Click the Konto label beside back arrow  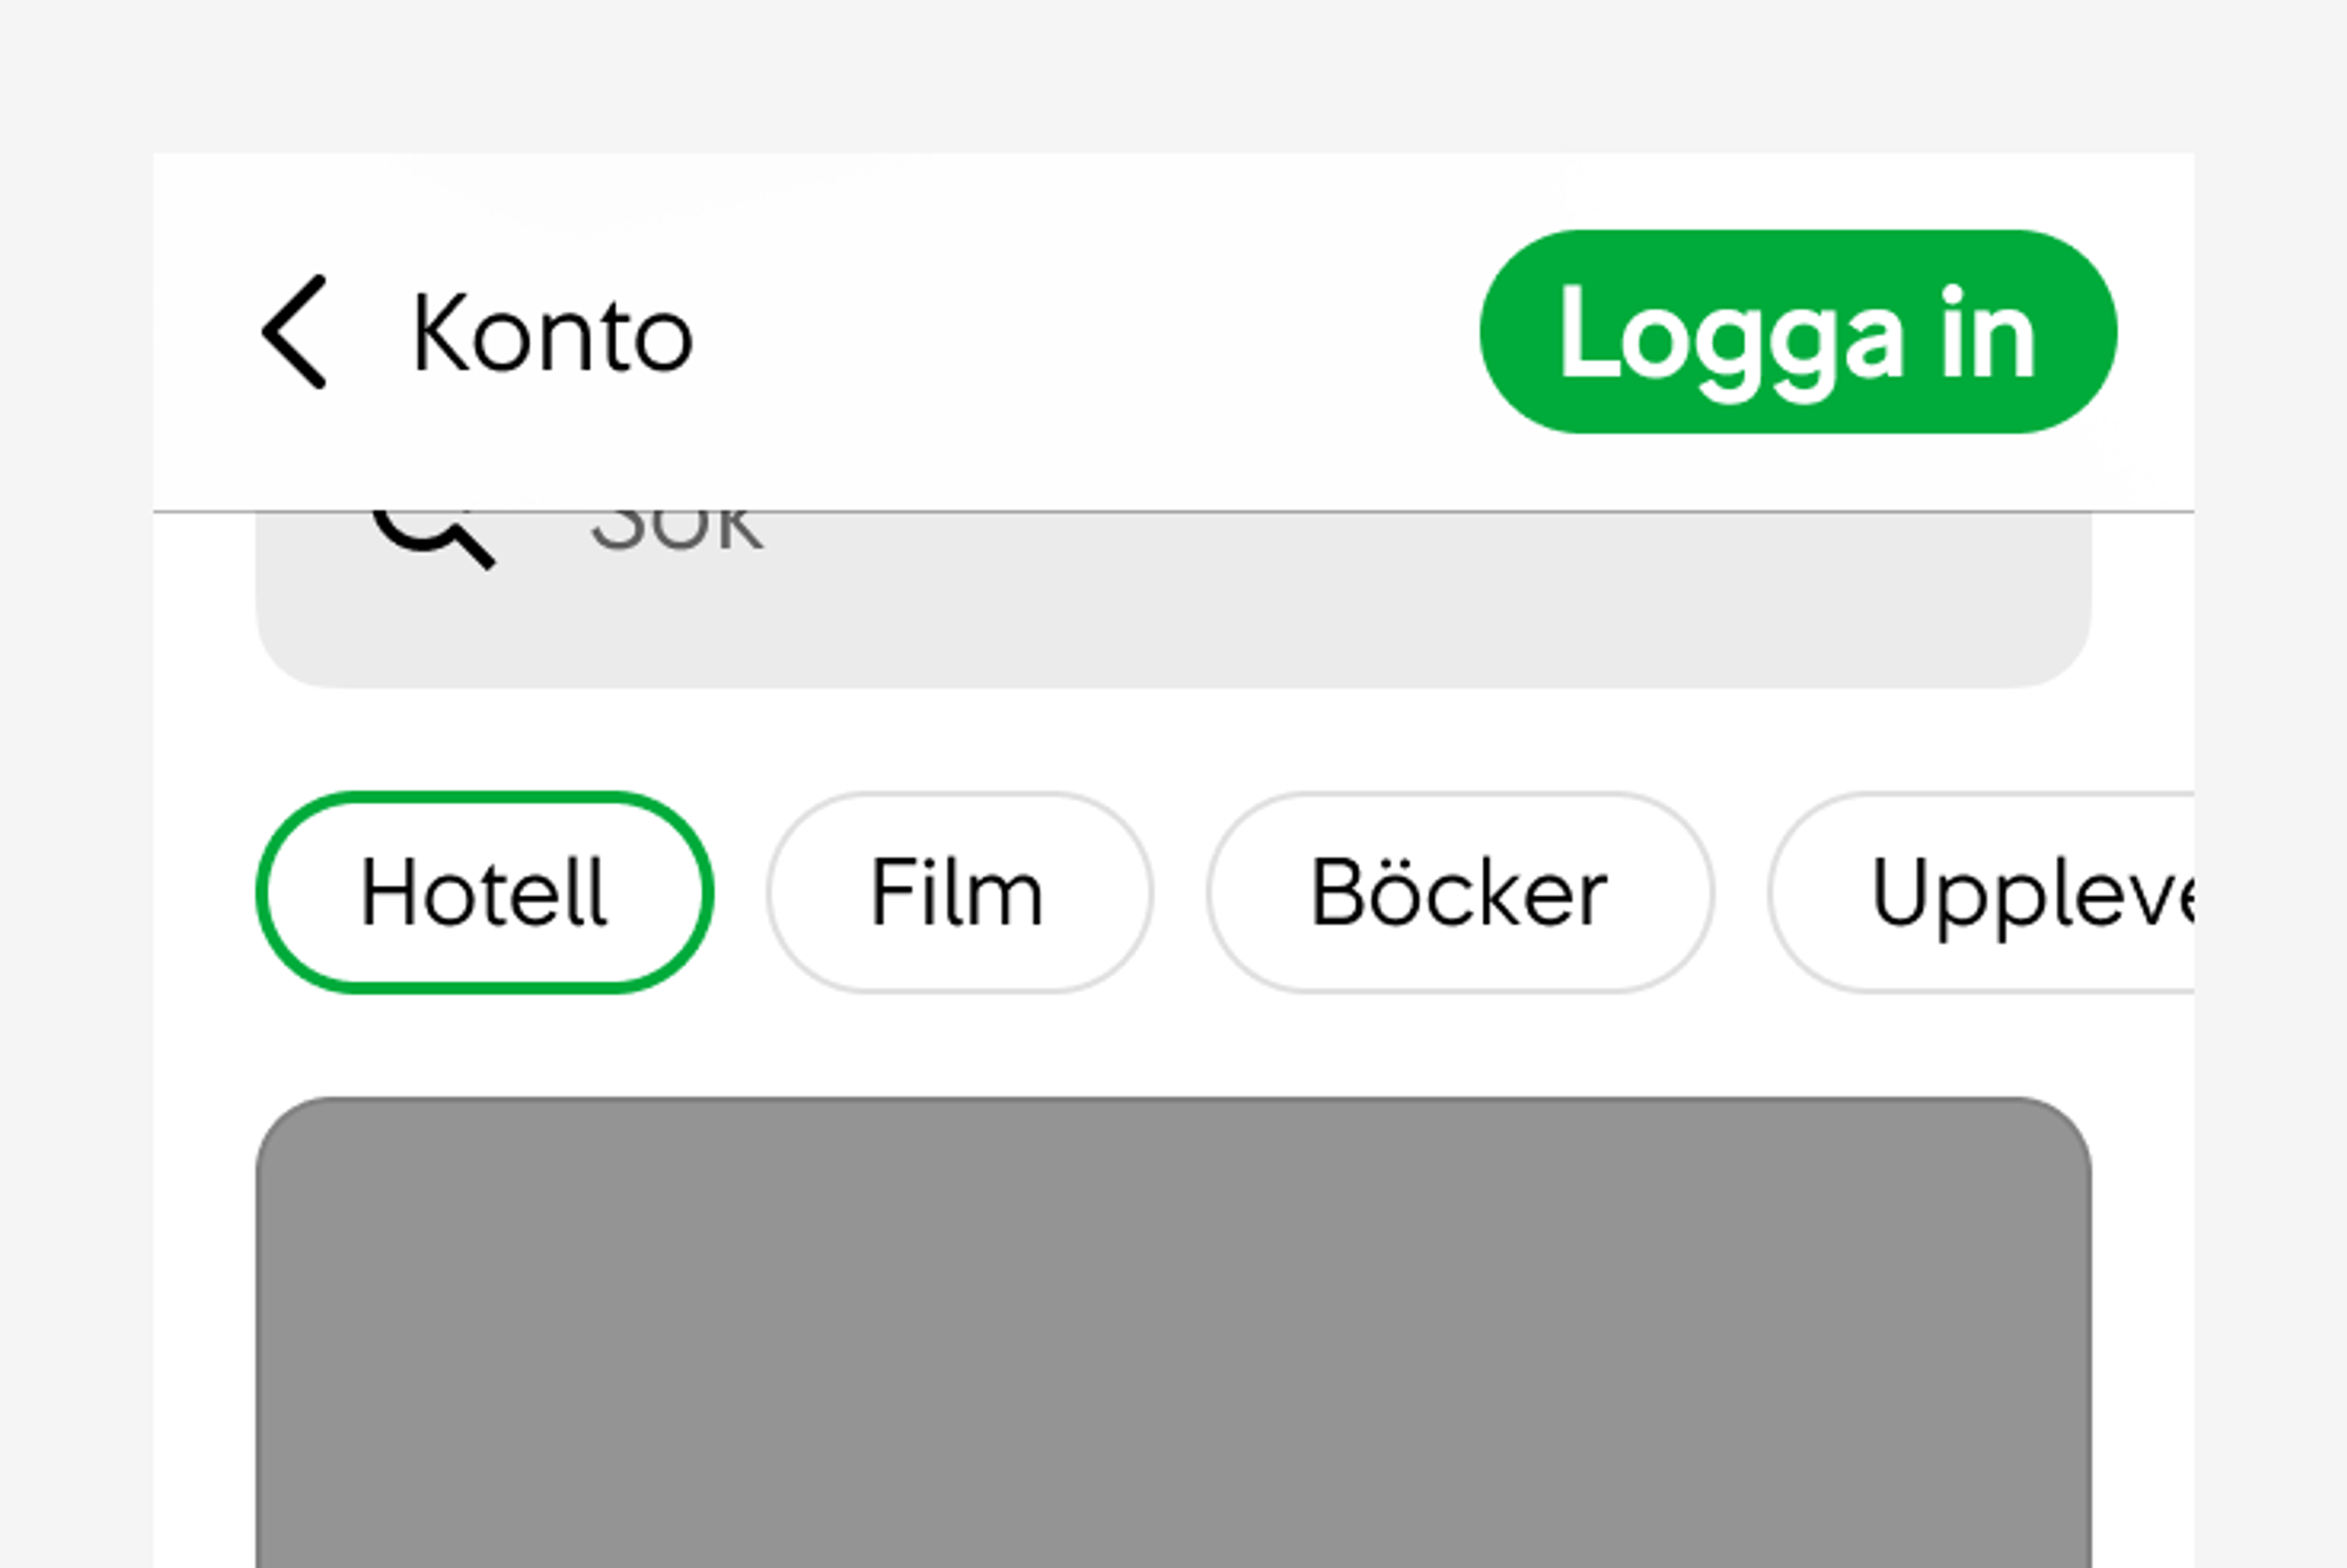pos(553,334)
